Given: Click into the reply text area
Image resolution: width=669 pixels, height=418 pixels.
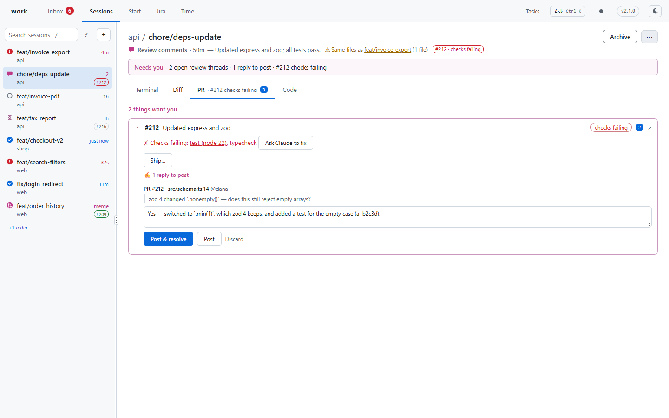Looking at the screenshot, I should [x=398, y=217].
